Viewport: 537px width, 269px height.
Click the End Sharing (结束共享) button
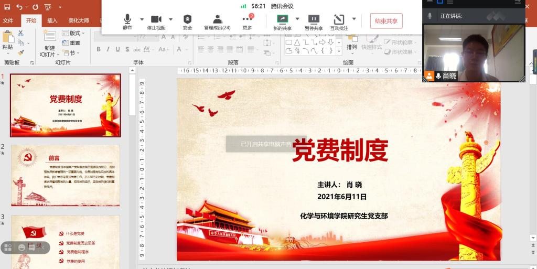pos(386,21)
